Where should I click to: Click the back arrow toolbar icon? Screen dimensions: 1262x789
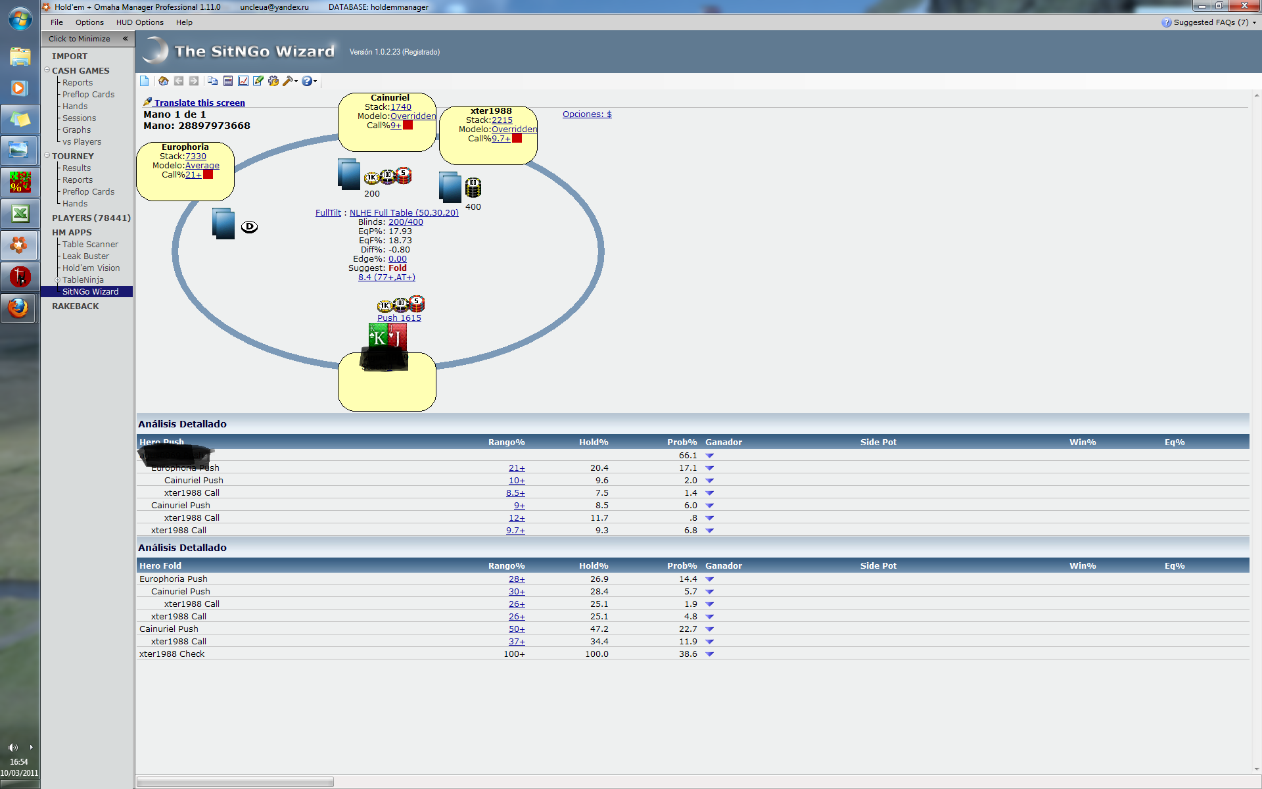tap(179, 81)
